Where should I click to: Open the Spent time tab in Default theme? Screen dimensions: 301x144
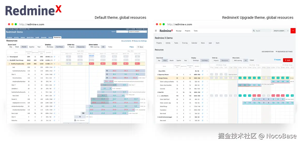click(30, 38)
